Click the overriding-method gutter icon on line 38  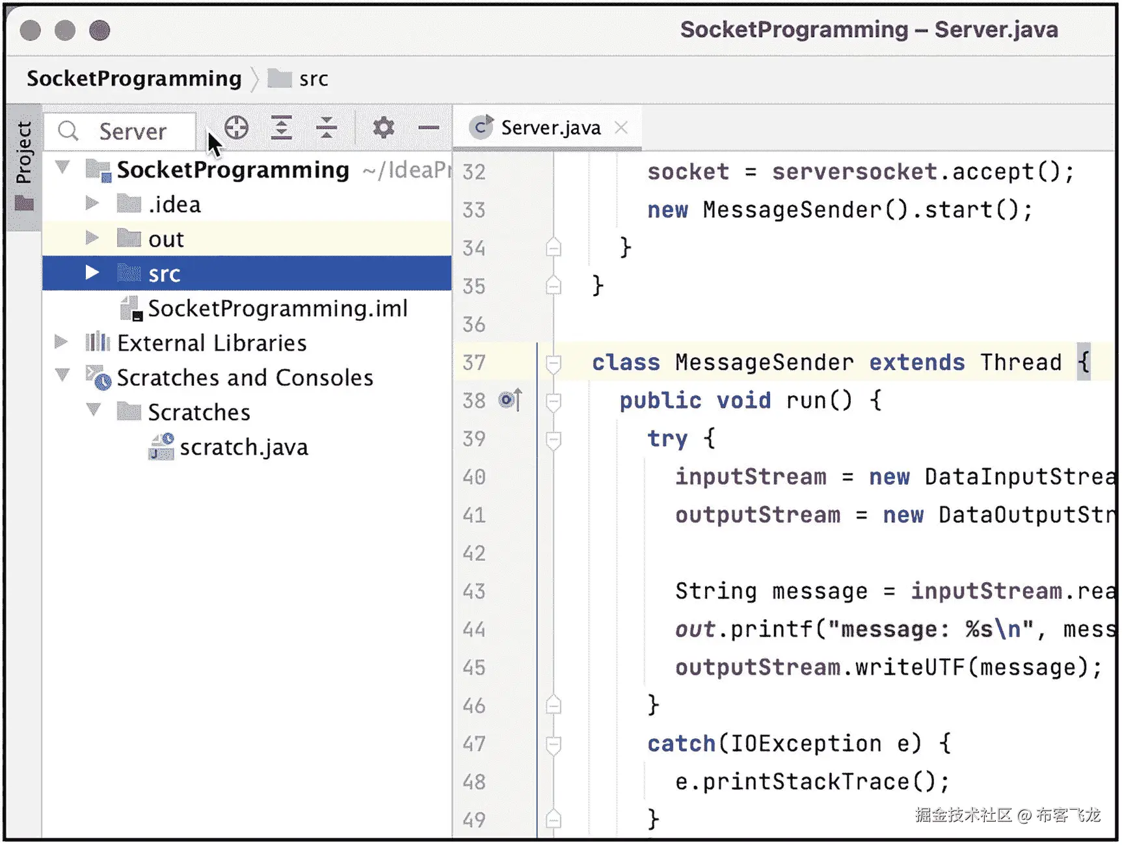[x=510, y=400]
